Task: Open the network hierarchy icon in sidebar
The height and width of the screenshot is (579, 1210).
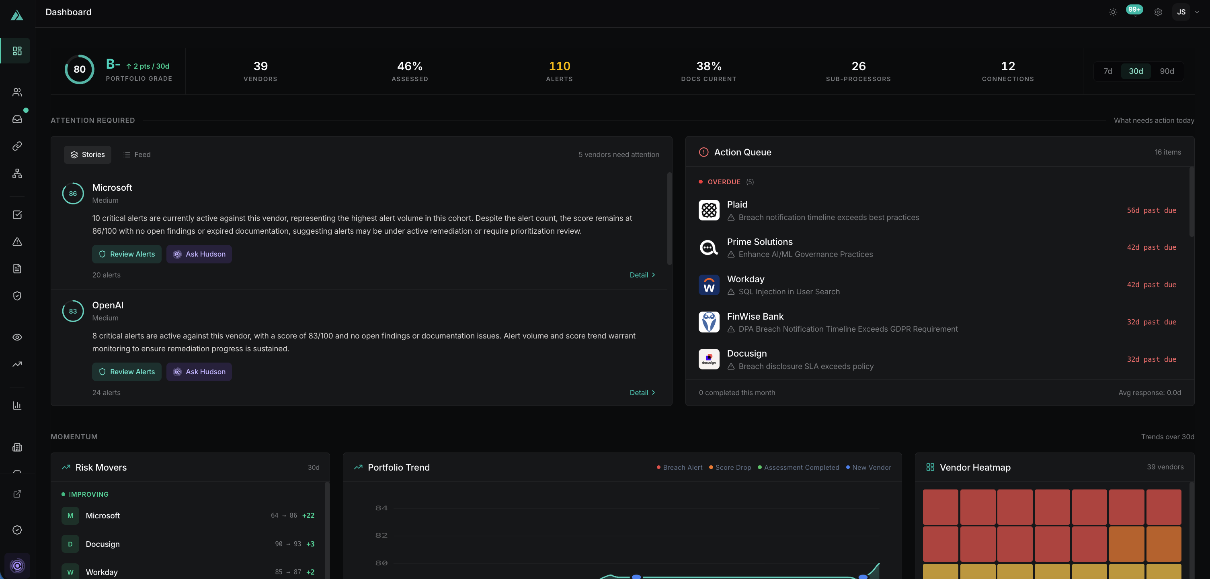Action: pos(17,173)
